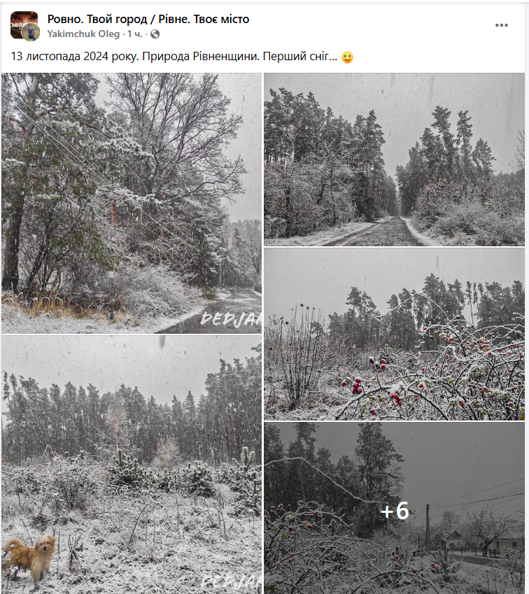
Task: Open Yakimchuk Oleg's profile link
Action: coord(83,34)
